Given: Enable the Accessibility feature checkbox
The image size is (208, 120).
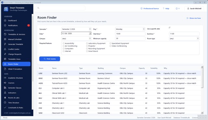Looking at the screenshot, I should (x=64, y=43).
